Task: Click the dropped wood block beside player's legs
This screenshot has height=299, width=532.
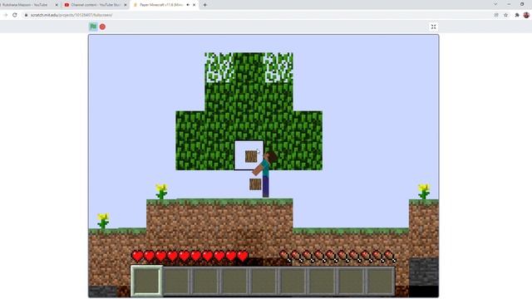Action: point(255,184)
